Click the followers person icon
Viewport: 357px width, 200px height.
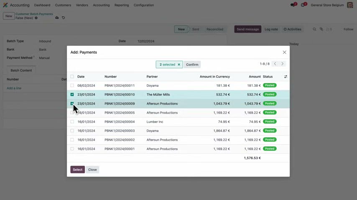328,29
